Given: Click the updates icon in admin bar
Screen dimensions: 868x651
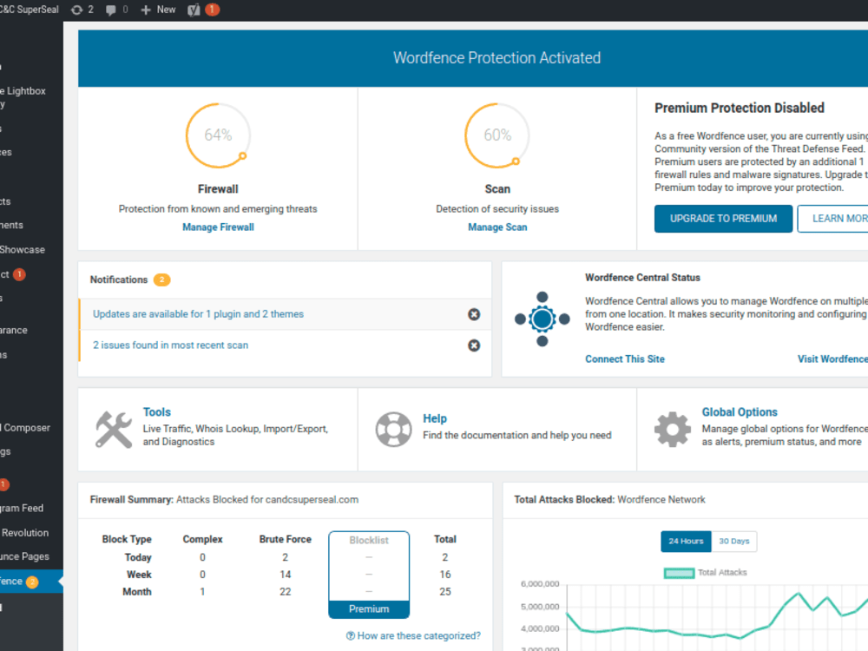Looking at the screenshot, I should tap(77, 10).
